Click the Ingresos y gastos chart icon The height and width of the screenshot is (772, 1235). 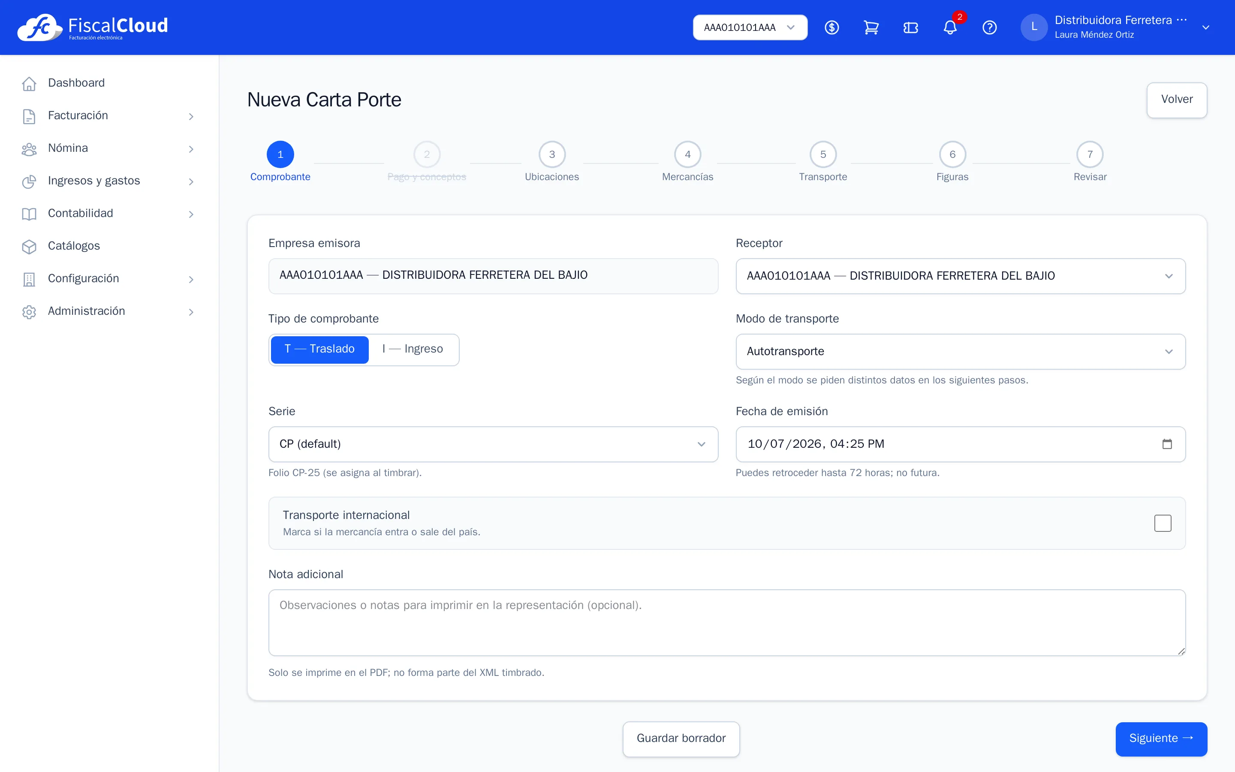tap(29, 181)
